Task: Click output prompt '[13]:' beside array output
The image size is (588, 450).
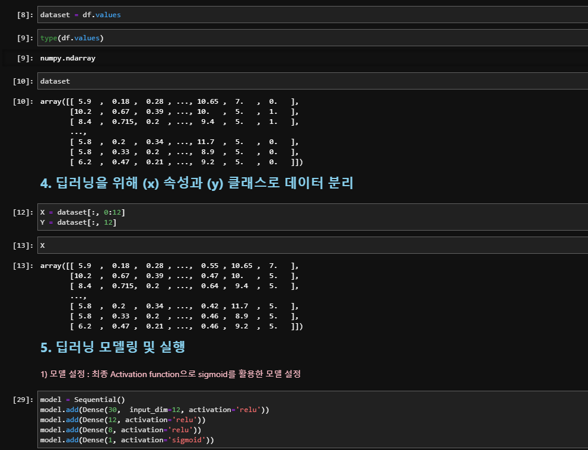Action: (x=23, y=266)
